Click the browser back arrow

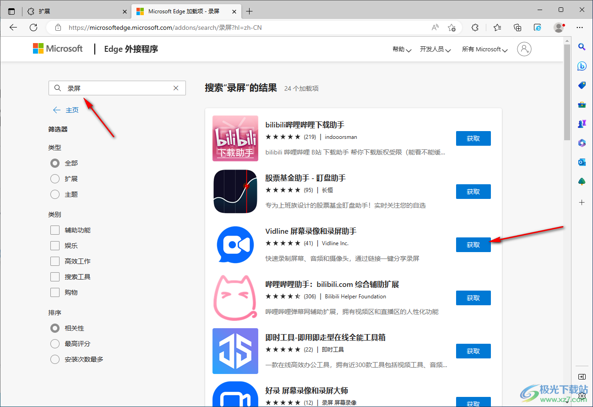(x=13, y=27)
